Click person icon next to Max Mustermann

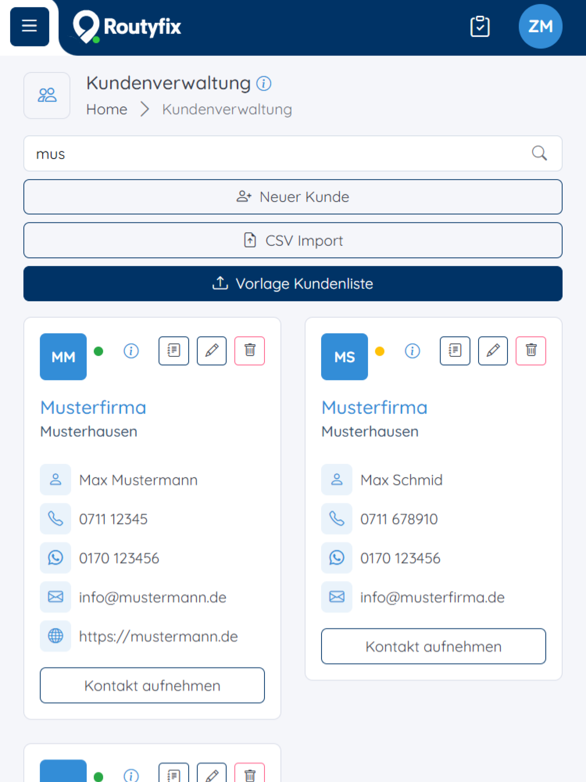pos(55,479)
